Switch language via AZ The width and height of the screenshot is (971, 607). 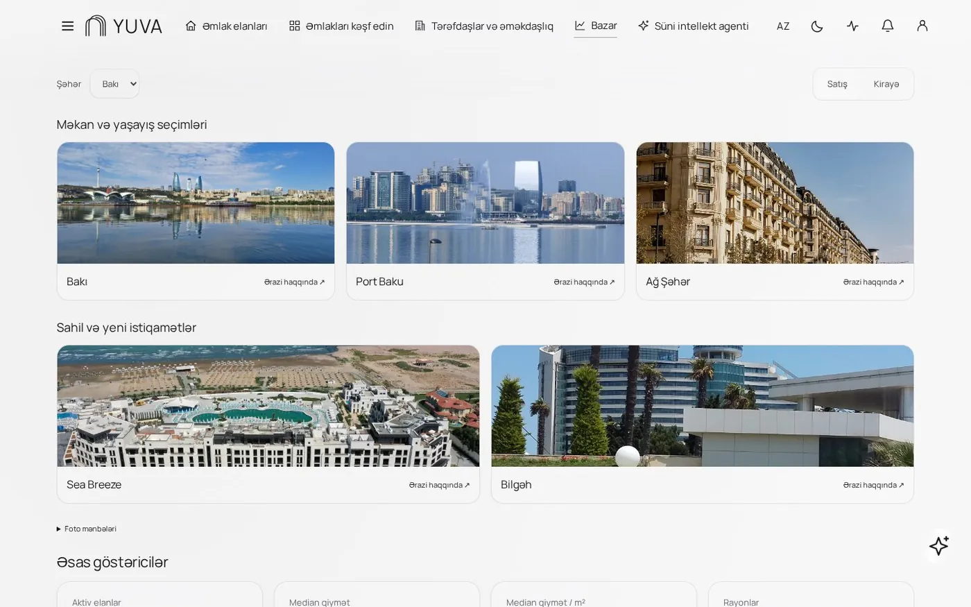point(783,26)
